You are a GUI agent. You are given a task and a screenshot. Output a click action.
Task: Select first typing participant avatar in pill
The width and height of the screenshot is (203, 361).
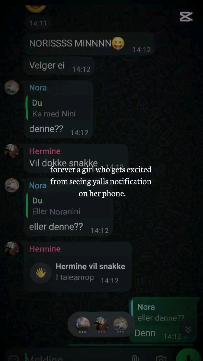(x=82, y=324)
